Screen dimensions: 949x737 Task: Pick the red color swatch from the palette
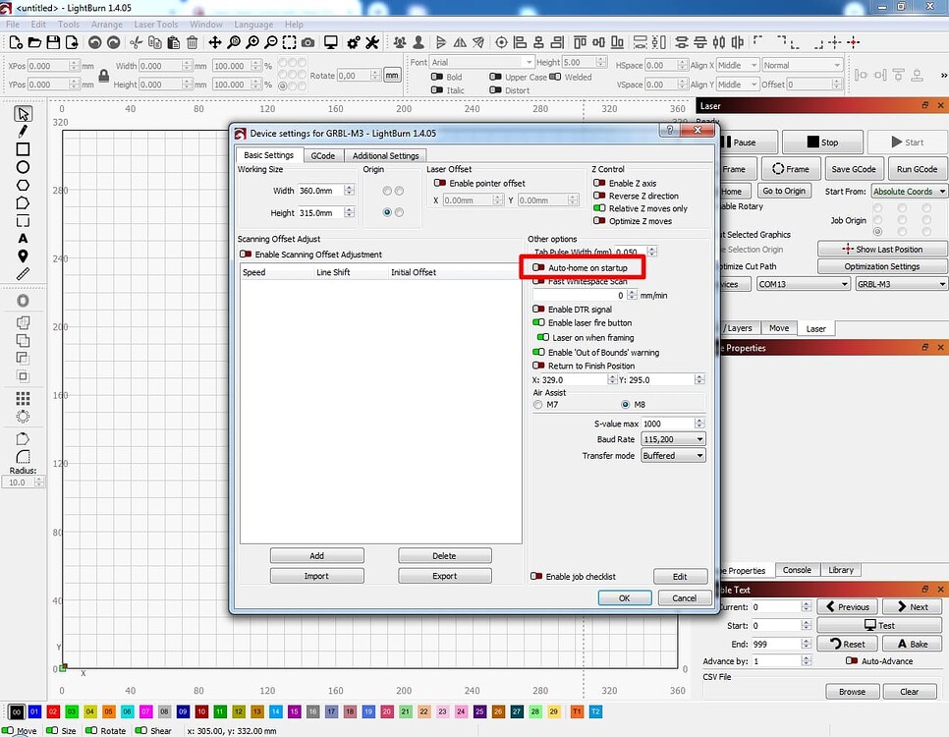point(54,711)
